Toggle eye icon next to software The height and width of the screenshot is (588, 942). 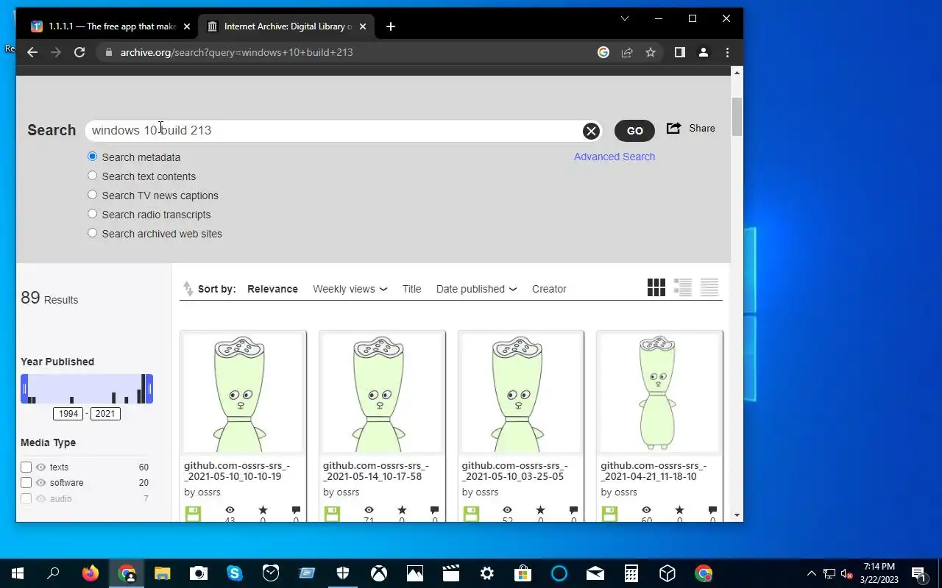point(41,483)
